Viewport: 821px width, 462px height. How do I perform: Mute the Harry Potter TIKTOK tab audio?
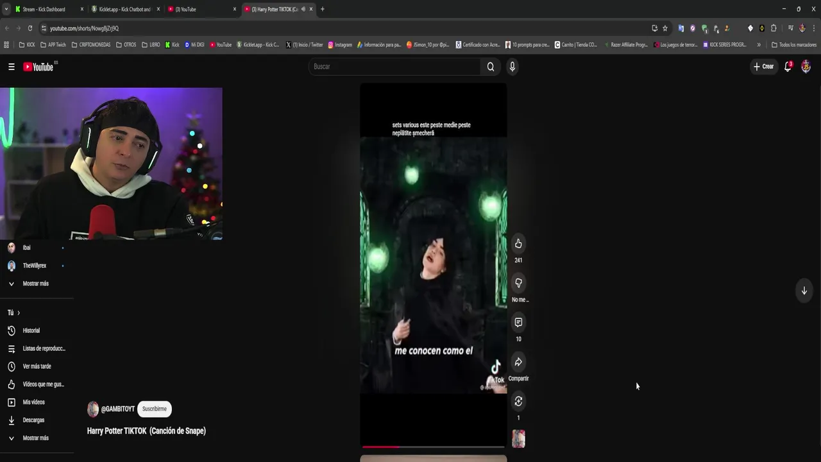[x=303, y=9]
